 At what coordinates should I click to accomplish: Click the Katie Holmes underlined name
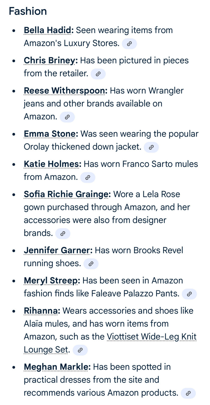pyautogui.click(x=52, y=164)
